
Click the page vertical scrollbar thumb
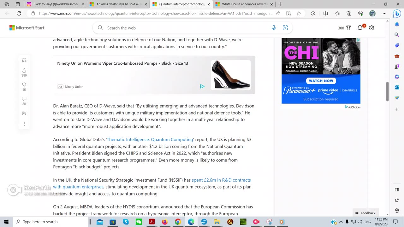pyautogui.click(x=388, y=91)
